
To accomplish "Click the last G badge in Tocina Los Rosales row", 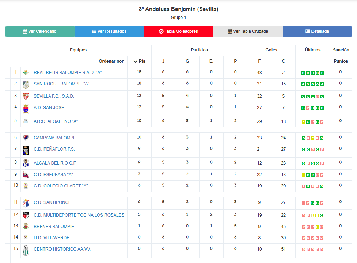I will coord(322,216).
